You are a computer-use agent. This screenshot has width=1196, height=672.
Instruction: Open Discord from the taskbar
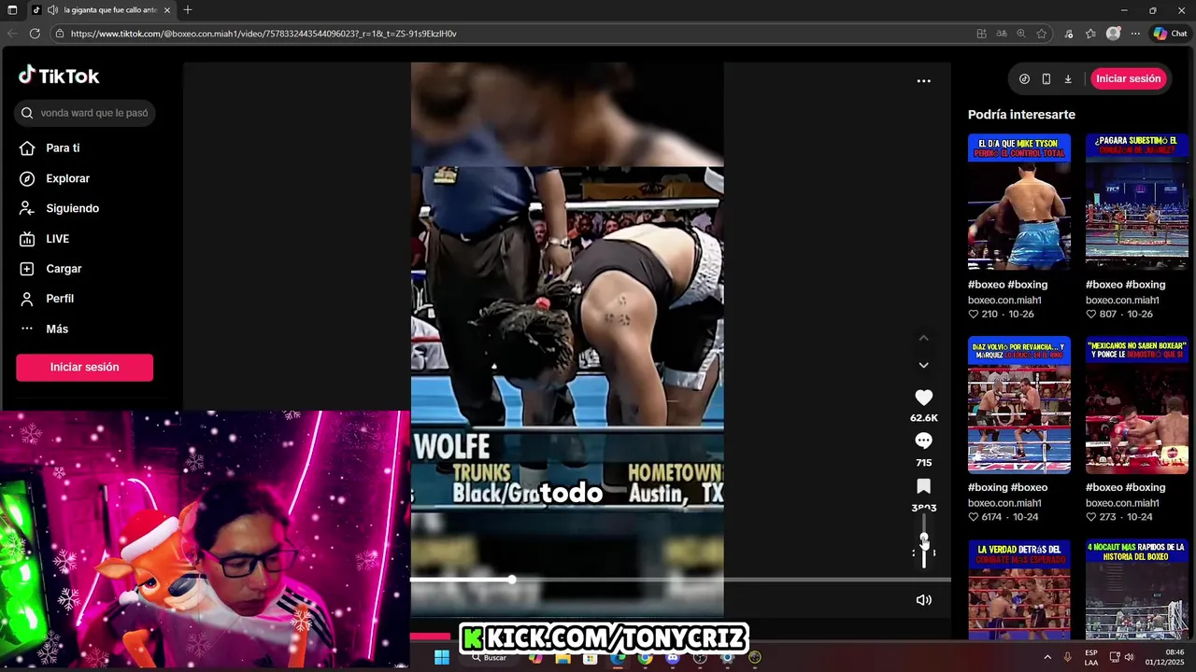pyautogui.click(x=672, y=657)
